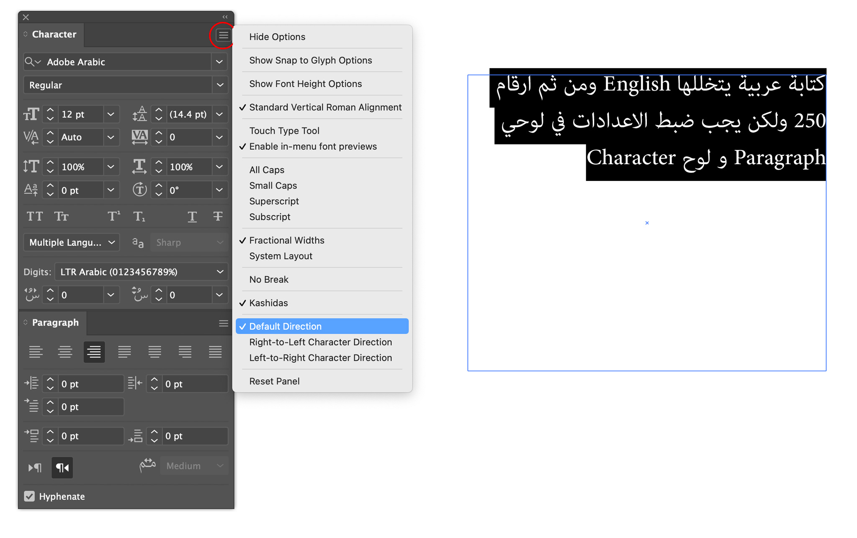Viewport: 857px width, 538px height.
Task: Apply Small Caps using the Tr icon
Action: click(x=61, y=216)
